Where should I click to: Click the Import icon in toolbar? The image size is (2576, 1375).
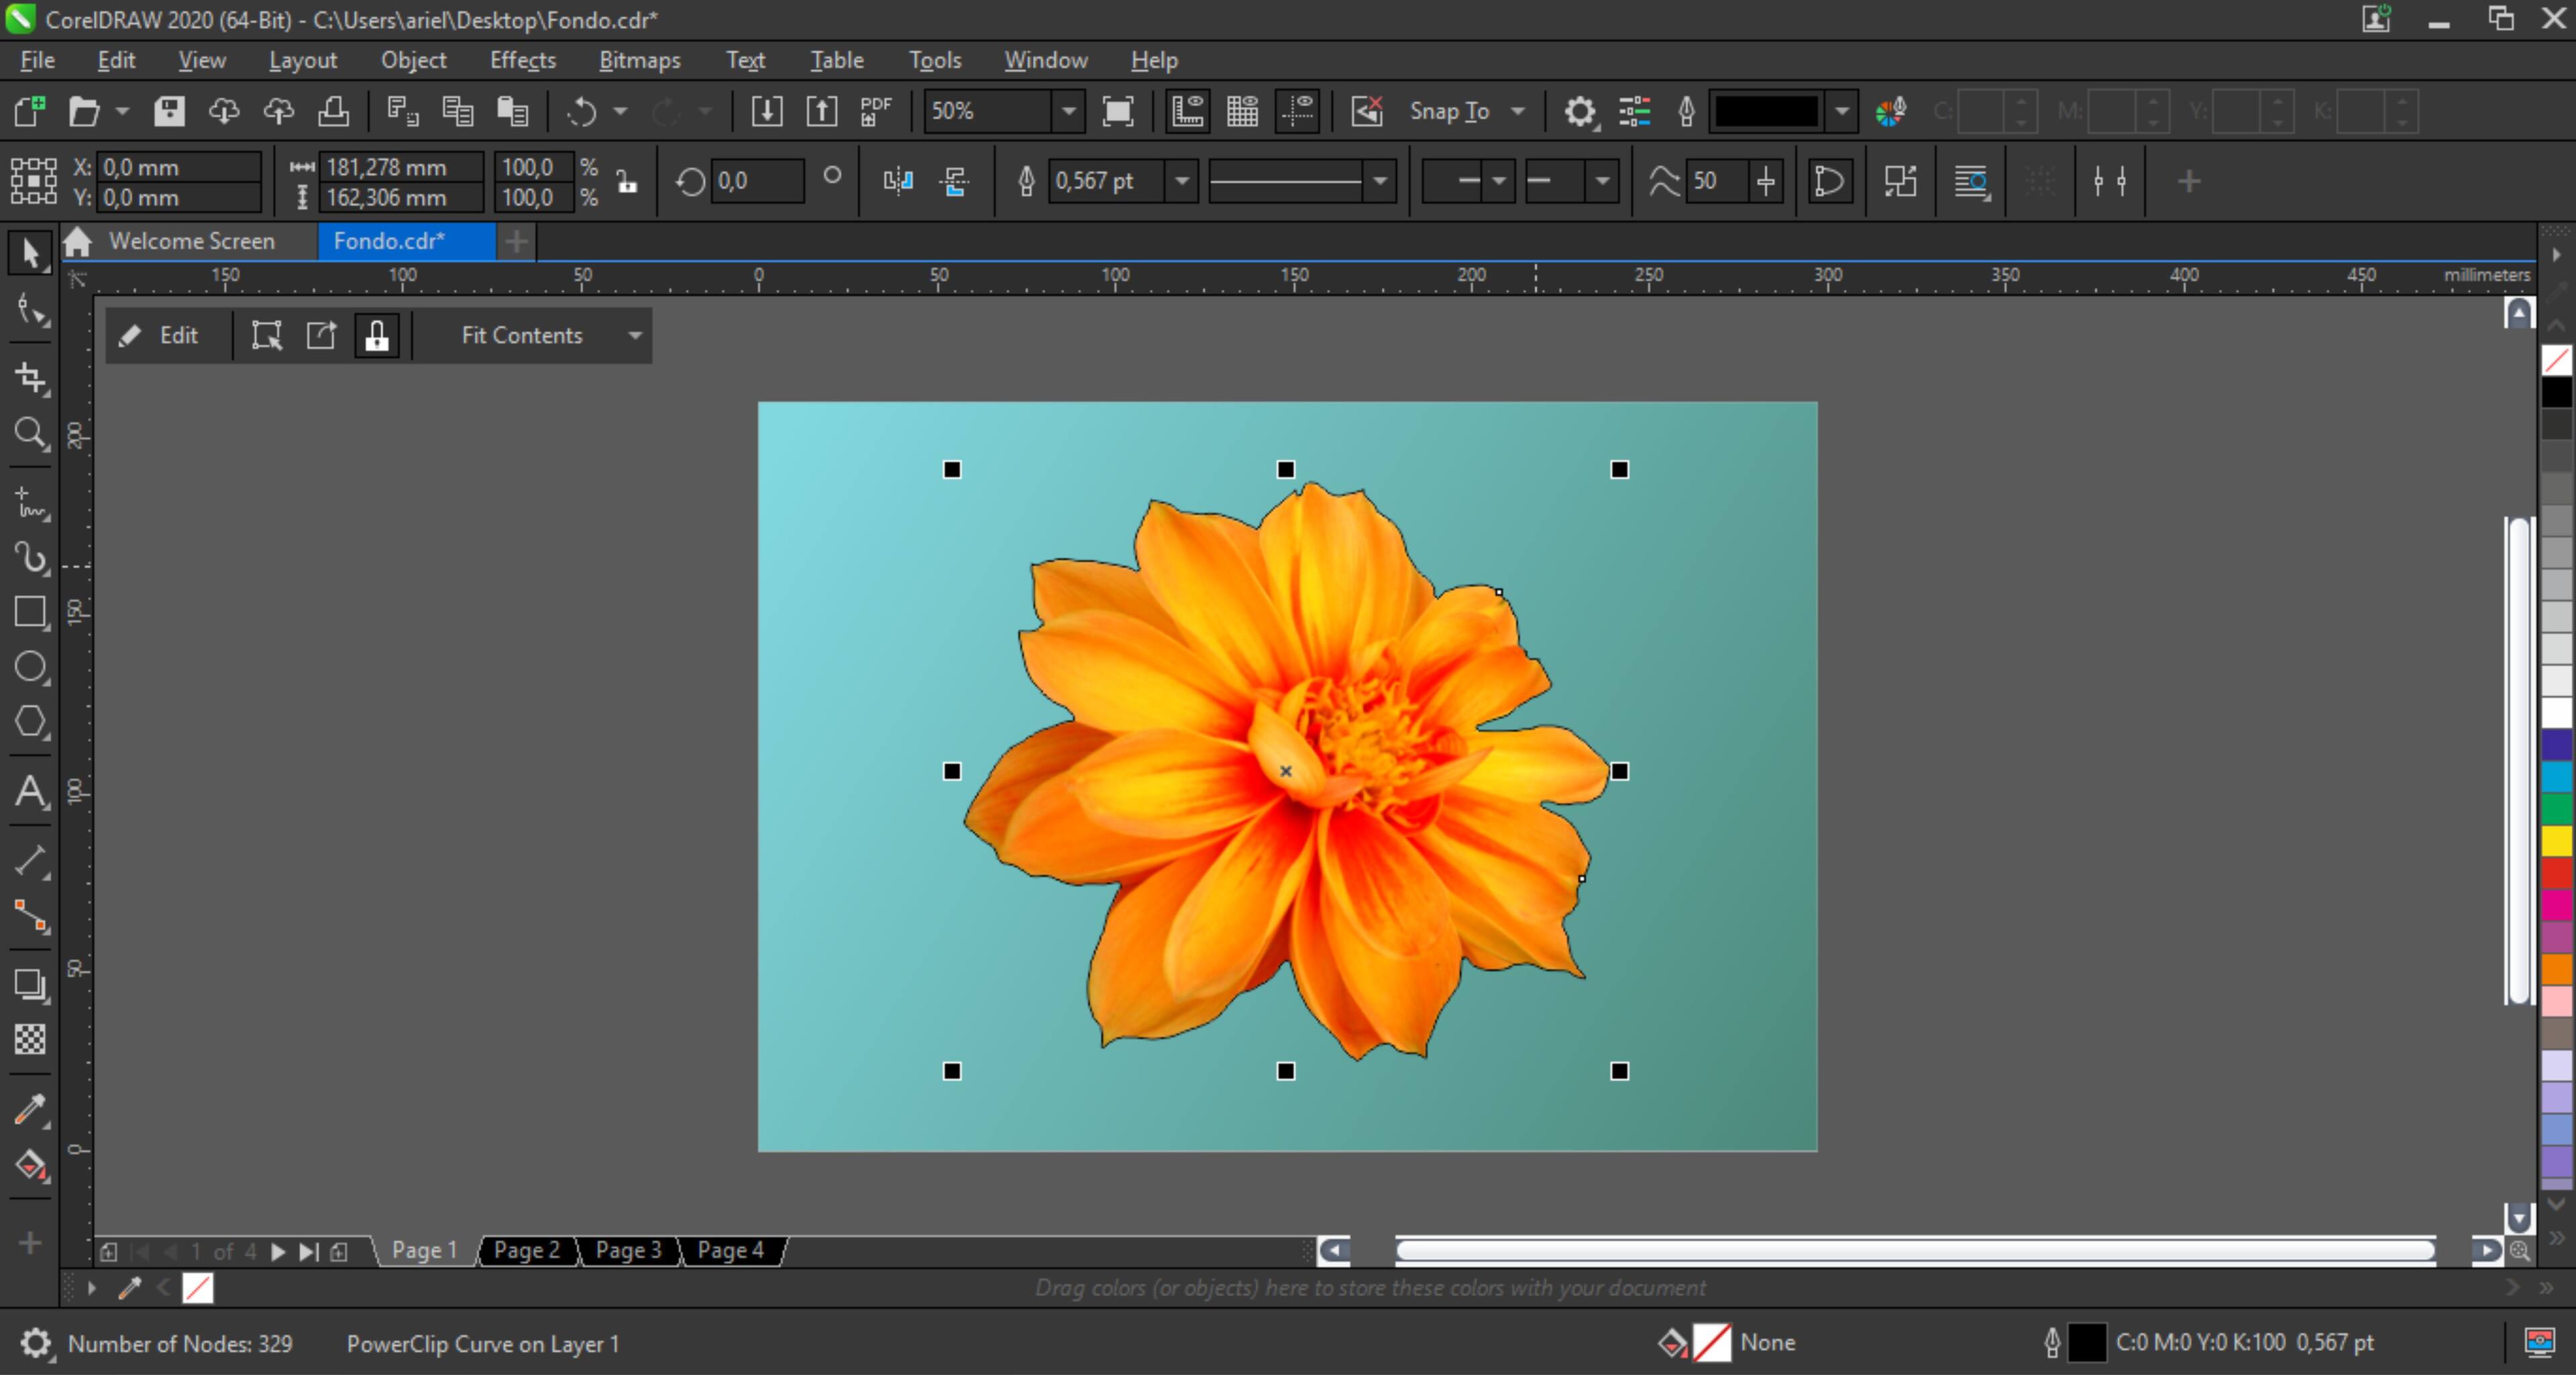coord(767,111)
